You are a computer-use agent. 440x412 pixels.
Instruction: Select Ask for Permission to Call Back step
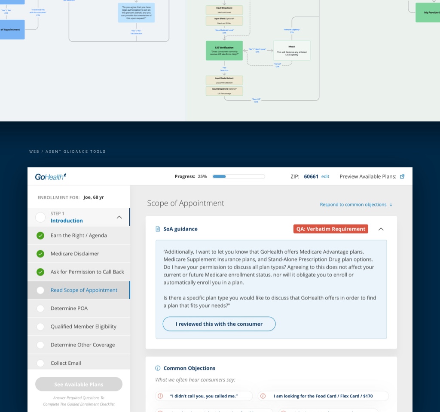coord(79,272)
